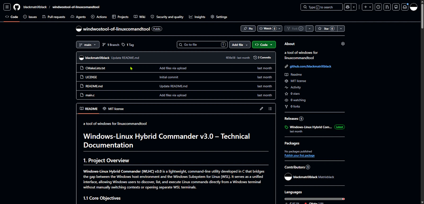The width and height of the screenshot is (424, 204).
Task: Open github.com/blackmatriXblack website link
Action: [x=310, y=66]
